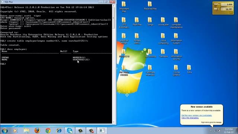Open INR currency dropdown in gadget
238x134 pixels.
click(217, 9)
